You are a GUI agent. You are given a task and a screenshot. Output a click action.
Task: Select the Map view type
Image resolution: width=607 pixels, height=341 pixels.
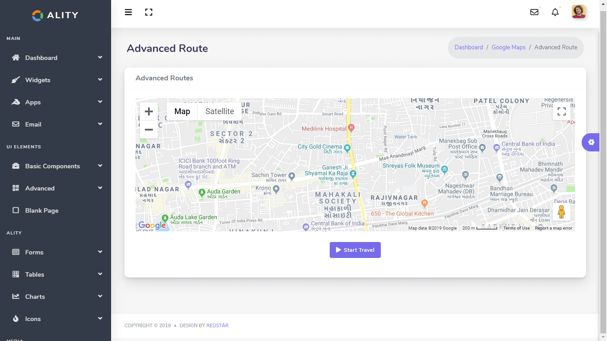[x=182, y=111]
